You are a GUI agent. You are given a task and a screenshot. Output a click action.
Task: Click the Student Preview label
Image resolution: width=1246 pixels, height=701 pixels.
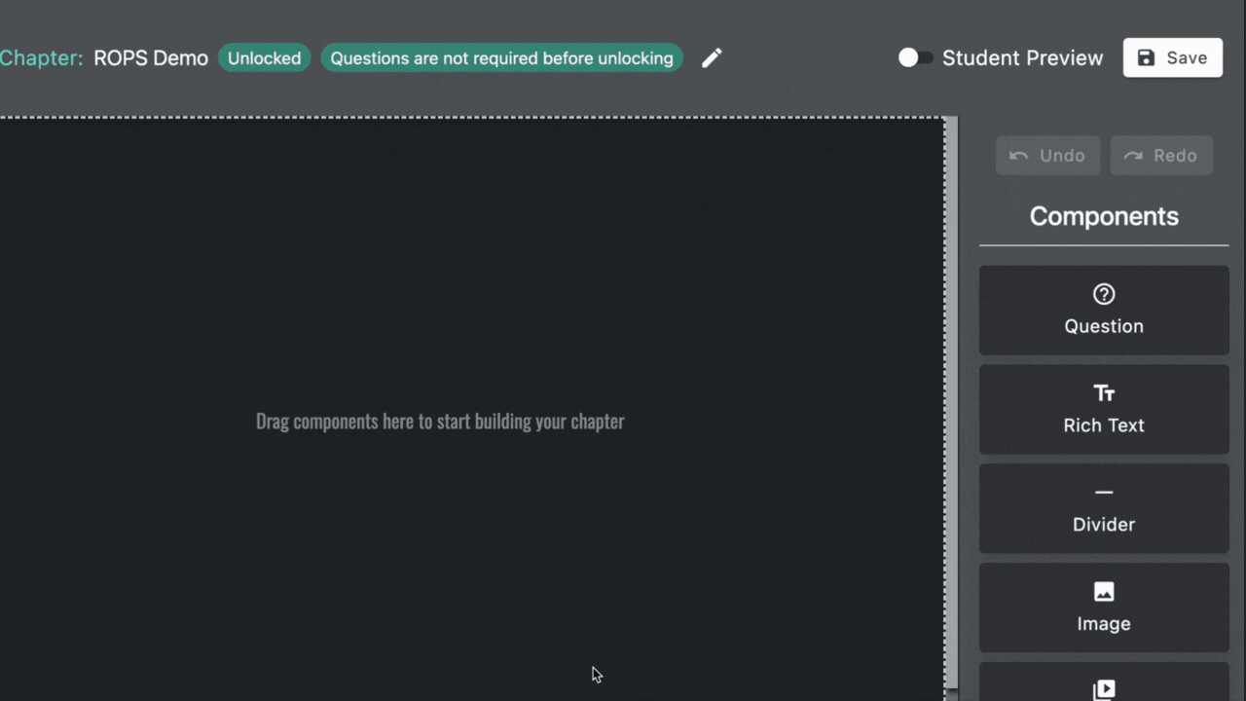(x=1022, y=58)
